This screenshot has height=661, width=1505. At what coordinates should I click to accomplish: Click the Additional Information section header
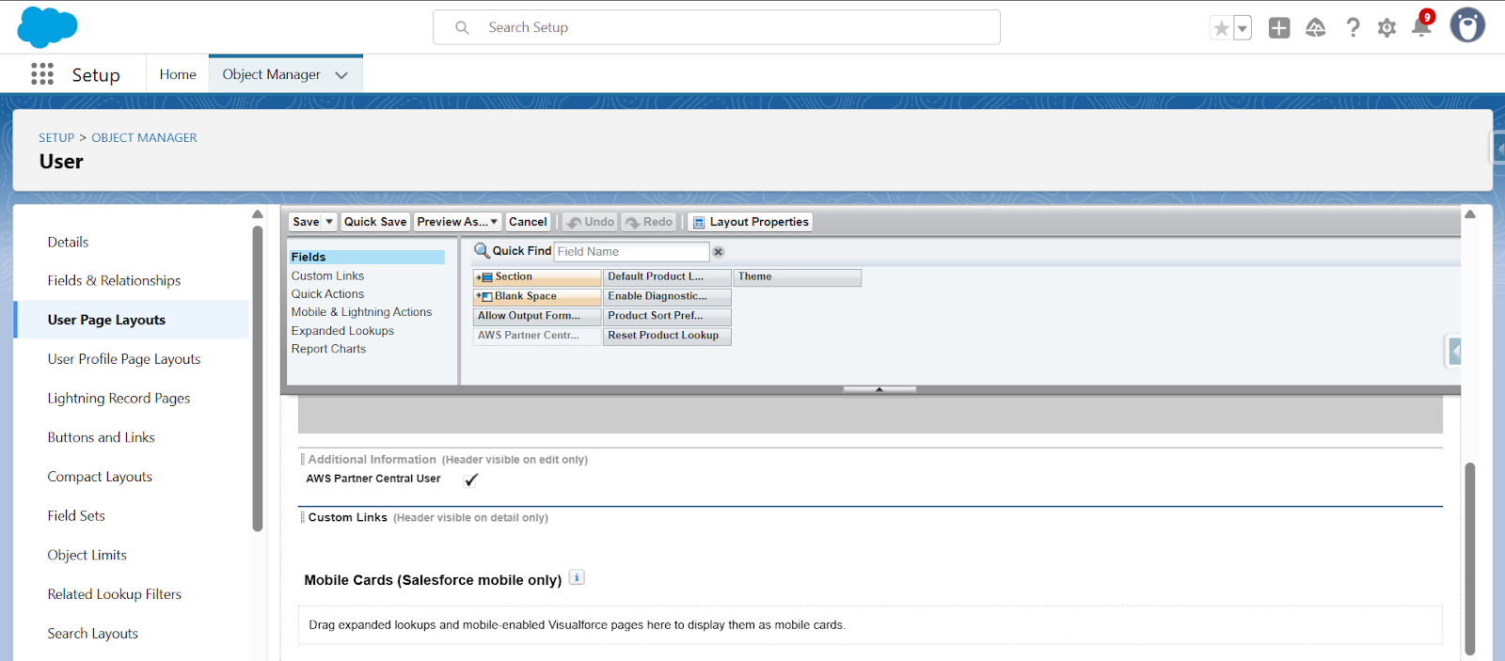(x=372, y=460)
